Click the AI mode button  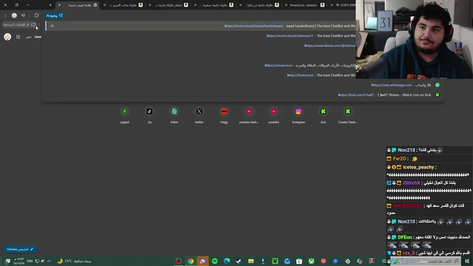point(55,16)
